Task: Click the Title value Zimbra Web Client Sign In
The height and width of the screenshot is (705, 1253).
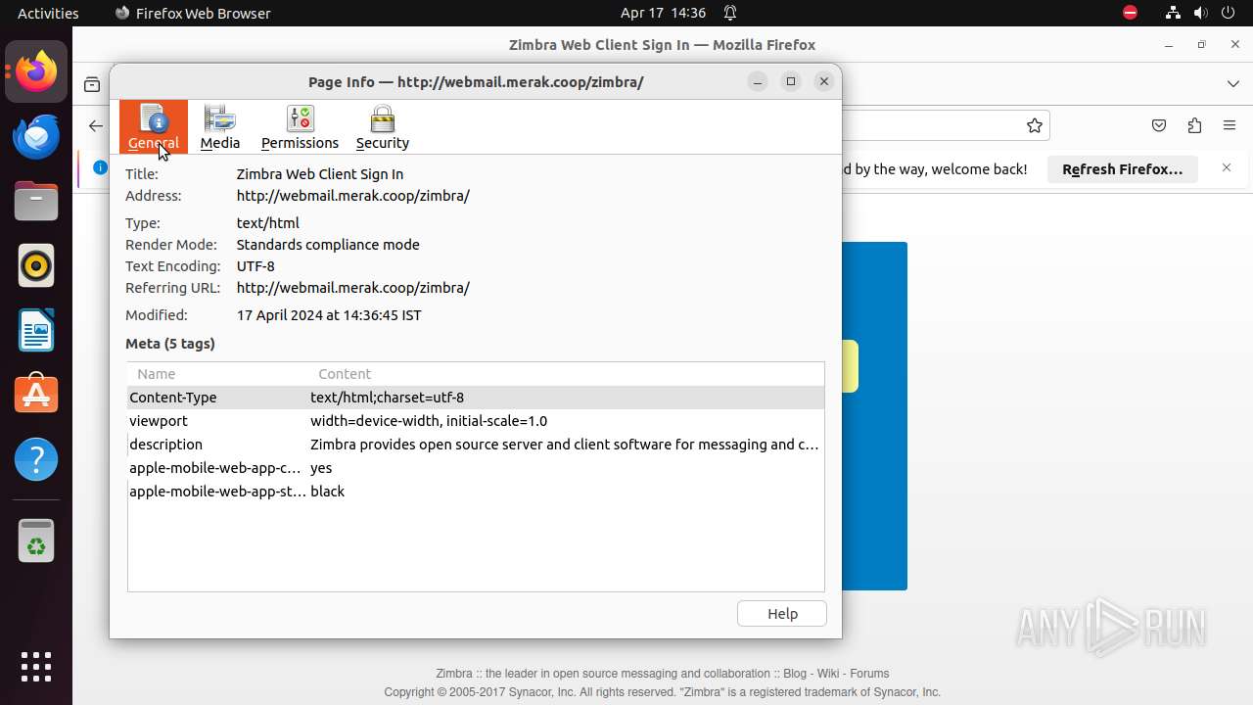Action: click(x=320, y=174)
